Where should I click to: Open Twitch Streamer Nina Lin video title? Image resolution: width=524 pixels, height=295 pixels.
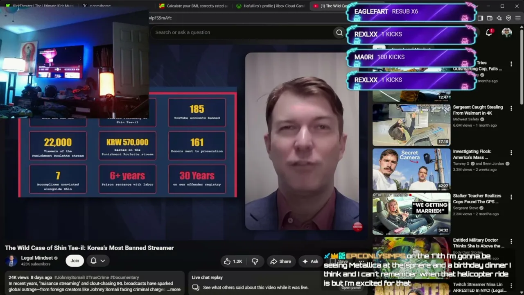(x=480, y=287)
